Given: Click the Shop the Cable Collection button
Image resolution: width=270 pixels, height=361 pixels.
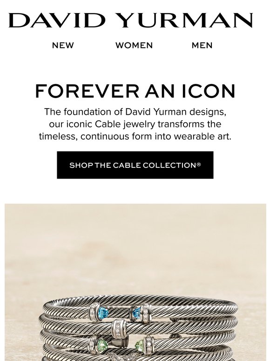Looking at the screenshot, I should (x=135, y=165).
